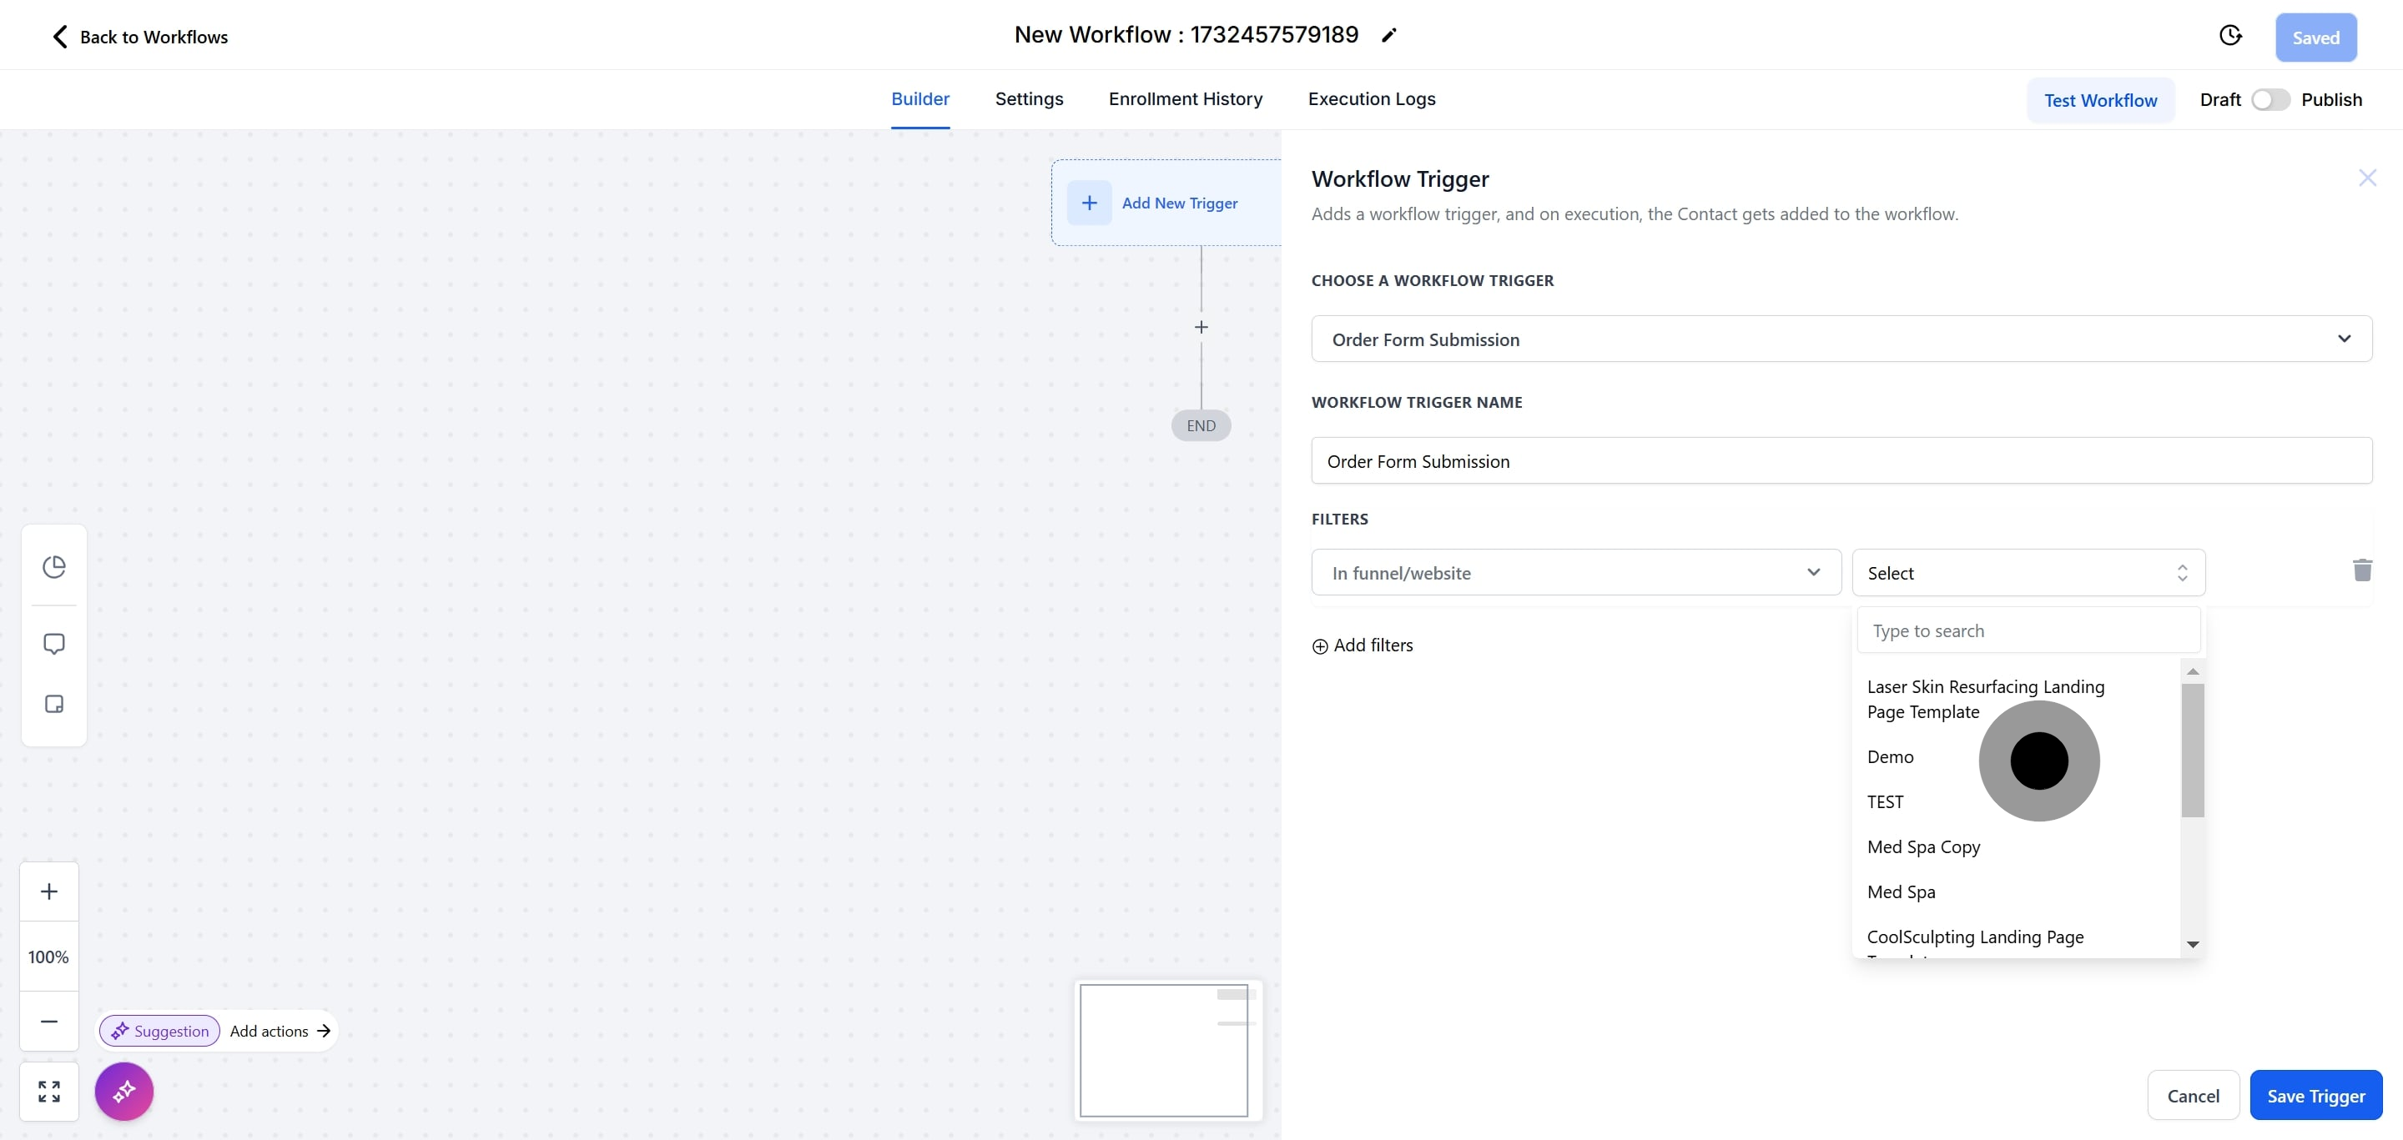Delete the filter with trash icon
This screenshot has width=2403, height=1140.
click(x=2361, y=570)
